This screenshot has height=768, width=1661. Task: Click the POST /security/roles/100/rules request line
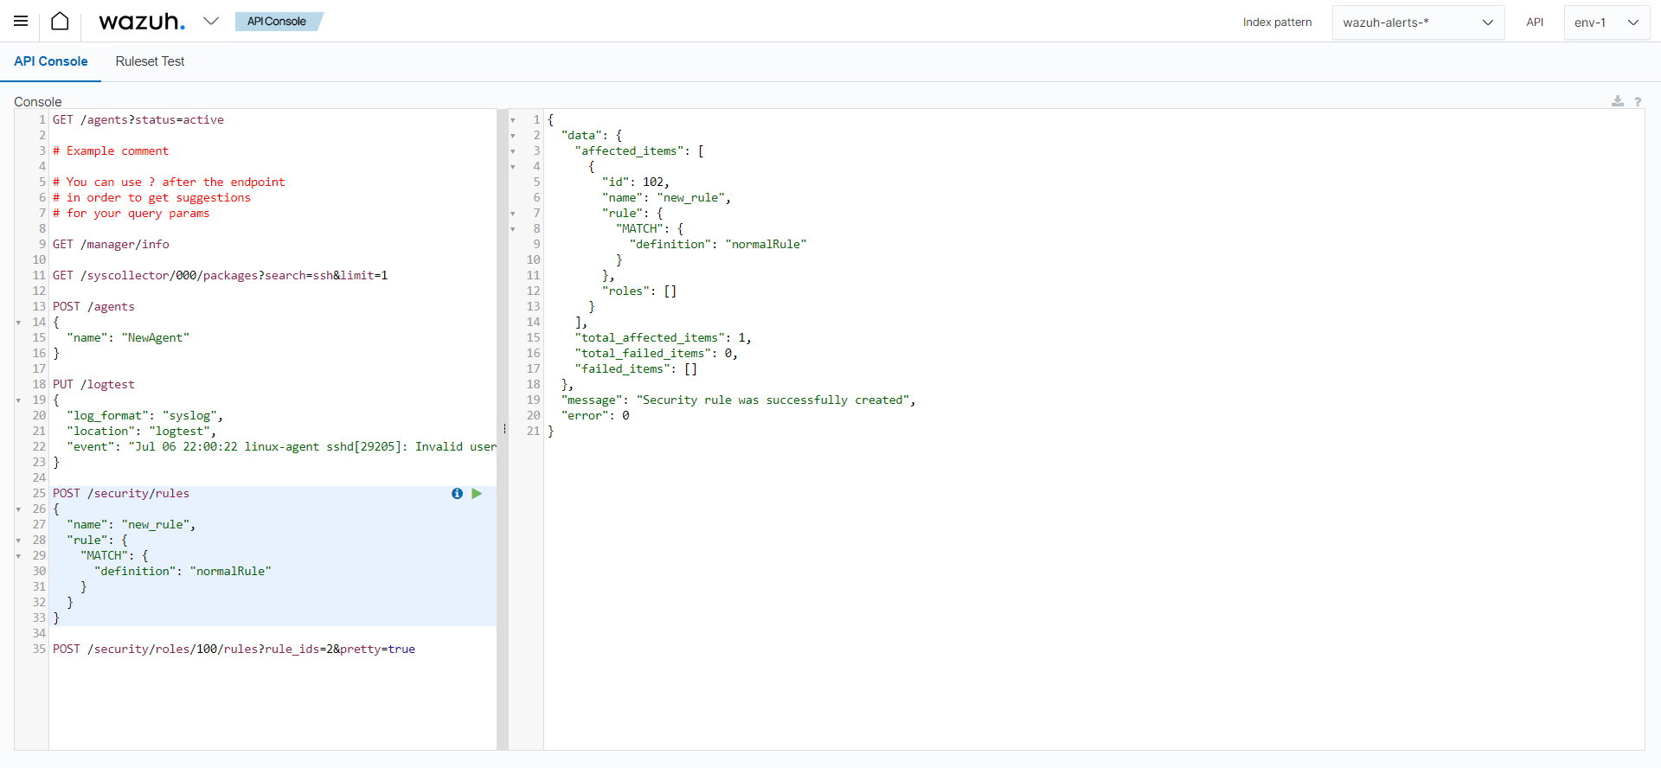[x=234, y=650]
